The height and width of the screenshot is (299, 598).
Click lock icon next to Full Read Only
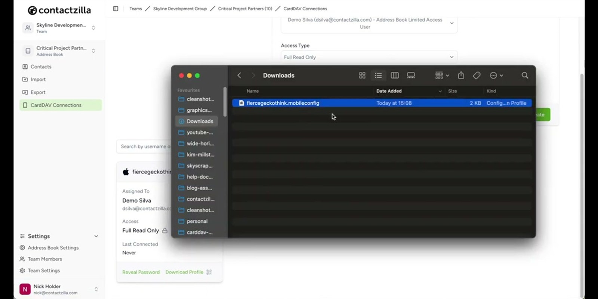[165, 231]
